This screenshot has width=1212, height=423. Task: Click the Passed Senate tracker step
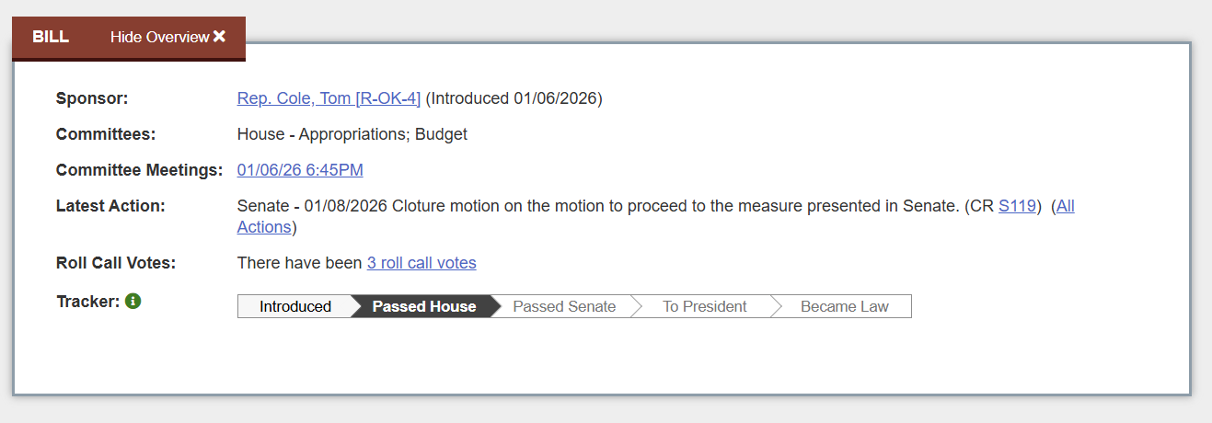pyautogui.click(x=564, y=306)
